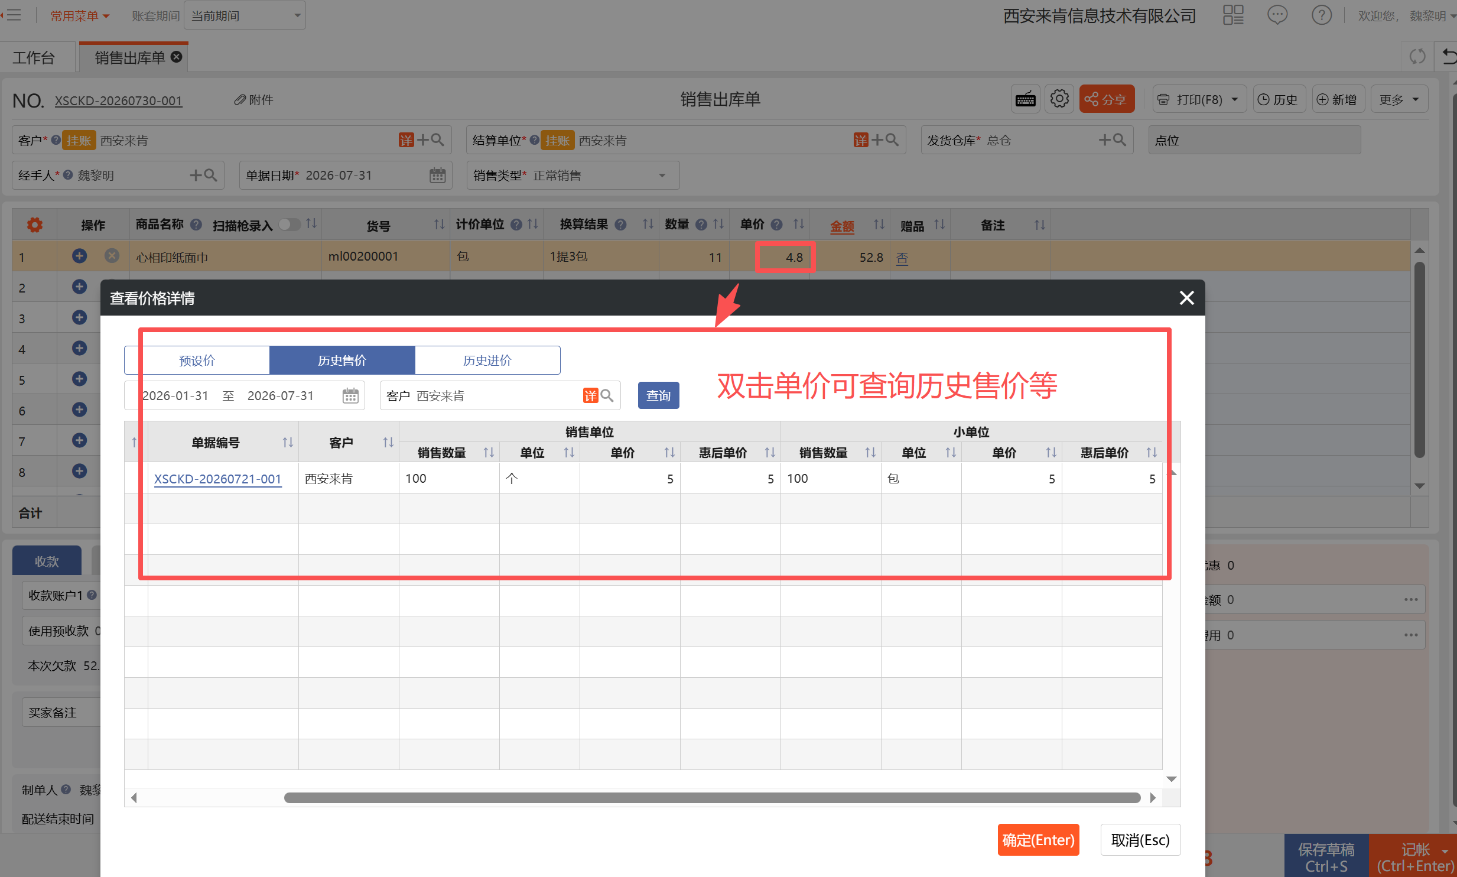Viewport: 1457px width, 877px height.
Task: Sort by 货号 column
Action: [439, 225]
